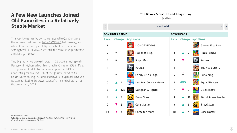
Task: Go to the previous region with left arrow
Action: click(105, 27)
